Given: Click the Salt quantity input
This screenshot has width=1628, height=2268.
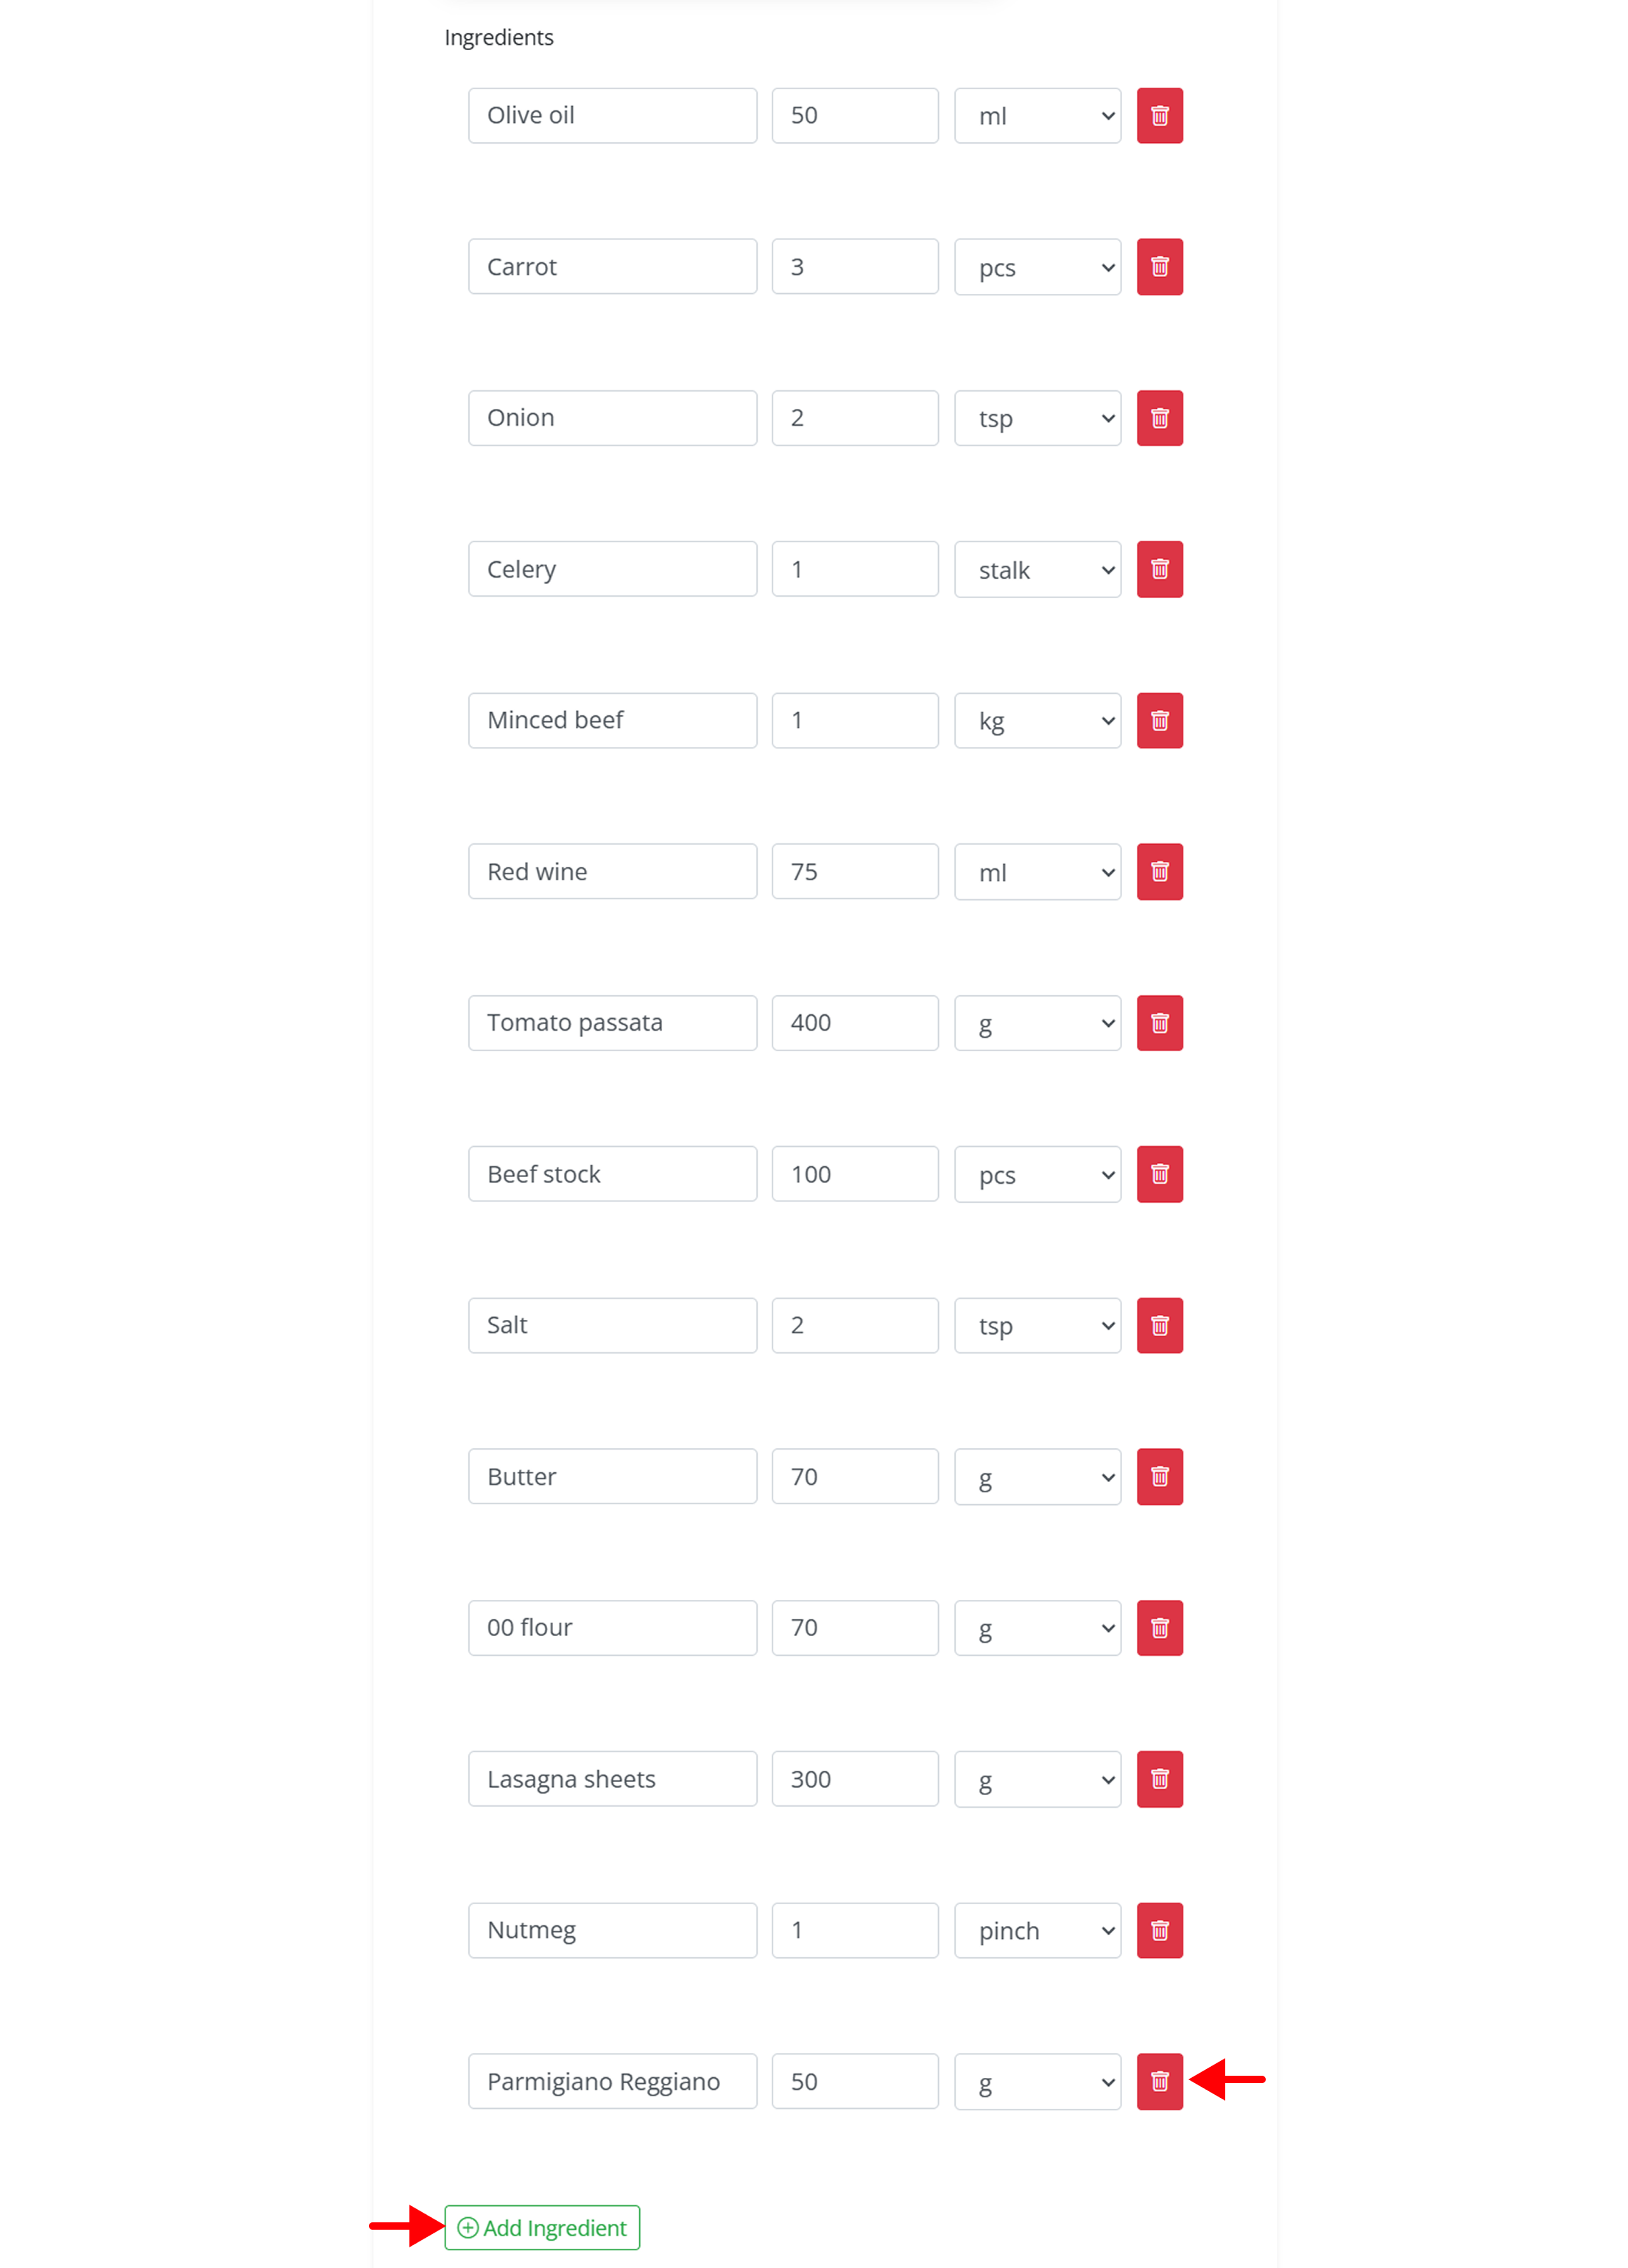Looking at the screenshot, I should point(854,1325).
